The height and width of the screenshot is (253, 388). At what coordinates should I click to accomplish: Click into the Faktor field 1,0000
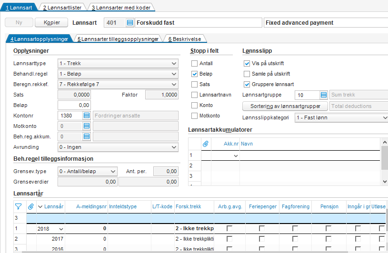pyautogui.click(x=162, y=95)
